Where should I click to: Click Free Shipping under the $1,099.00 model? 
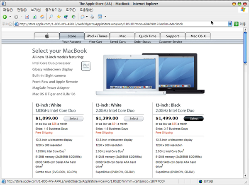pos(44,133)
